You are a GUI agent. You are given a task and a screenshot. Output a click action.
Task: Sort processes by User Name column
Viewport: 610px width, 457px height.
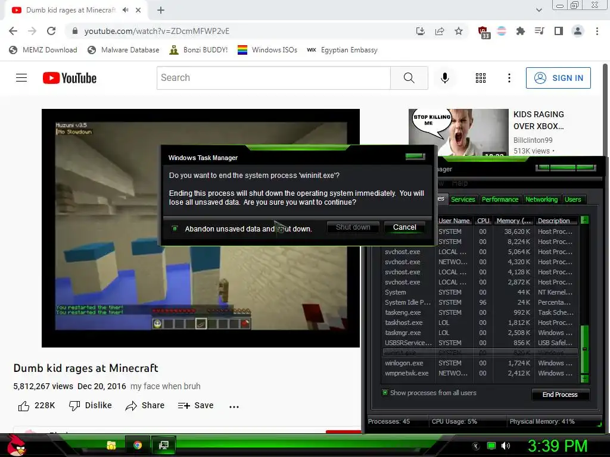(454, 221)
